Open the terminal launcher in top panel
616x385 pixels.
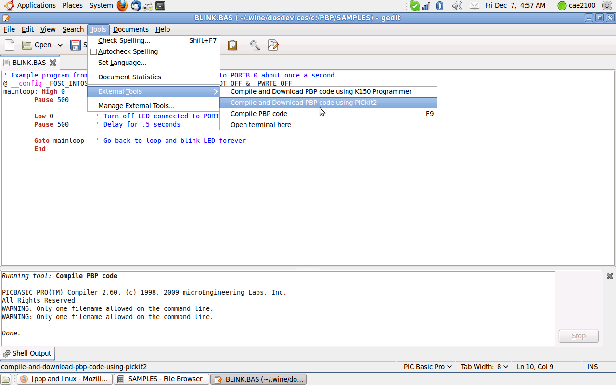click(160, 6)
